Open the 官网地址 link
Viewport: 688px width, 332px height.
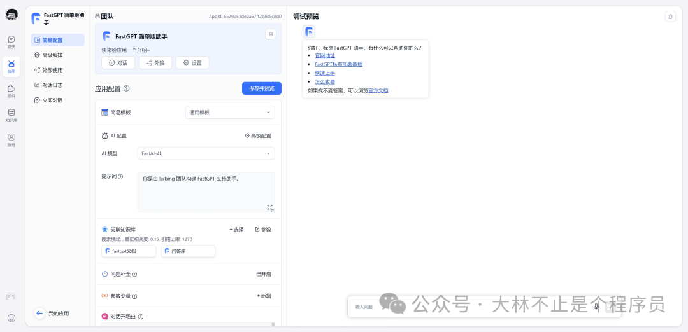tap(325, 55)
